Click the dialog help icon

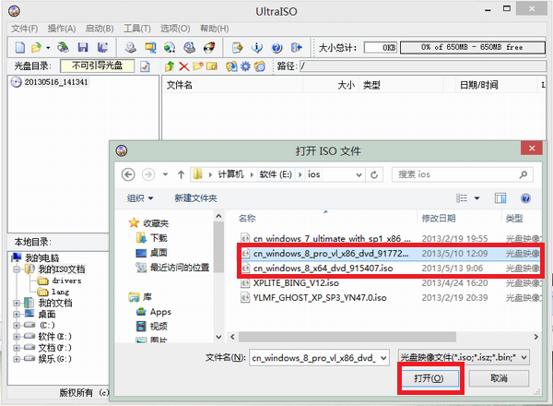pos(525,198)
